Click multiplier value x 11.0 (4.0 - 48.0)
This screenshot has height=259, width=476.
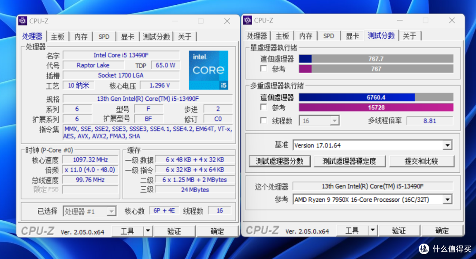click(90, 170)
